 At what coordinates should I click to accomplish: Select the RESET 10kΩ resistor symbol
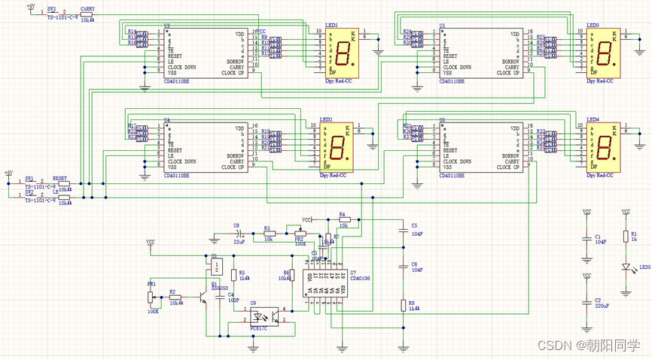click(64, 183)
